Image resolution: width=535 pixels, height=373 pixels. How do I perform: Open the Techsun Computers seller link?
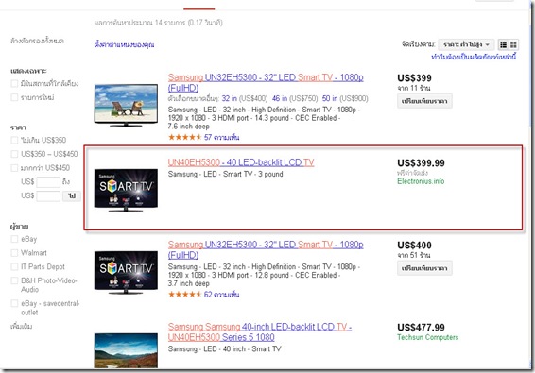click(x=427, y=337)
